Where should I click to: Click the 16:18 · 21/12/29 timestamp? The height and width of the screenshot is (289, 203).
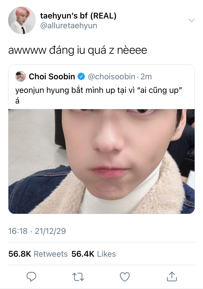pyautogui.click(x=37, y=231)
